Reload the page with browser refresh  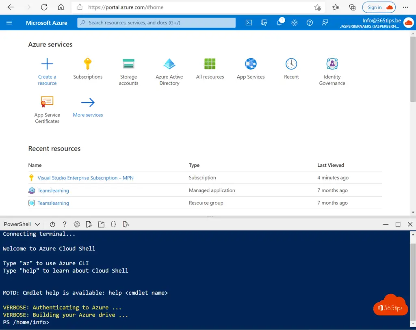[44, 7]
